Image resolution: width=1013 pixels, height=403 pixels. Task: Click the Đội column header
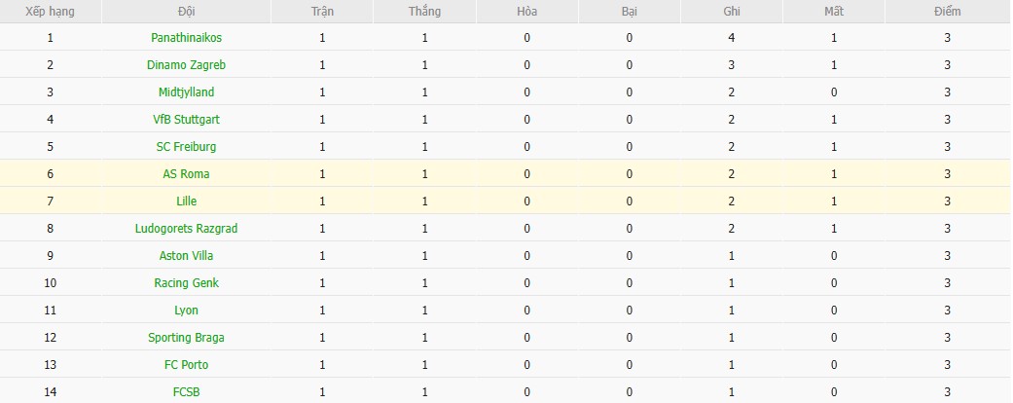(186, 12)
